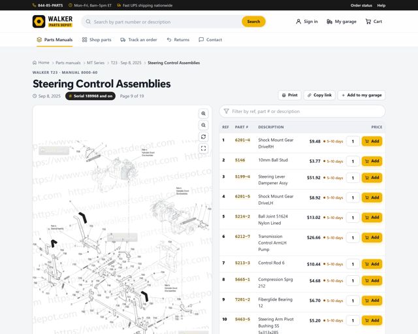The height and width of the screenshot is (334, 418).
Task: Add Transmission Control ArmLH Pump to cart
Action: tap(372, 237)
